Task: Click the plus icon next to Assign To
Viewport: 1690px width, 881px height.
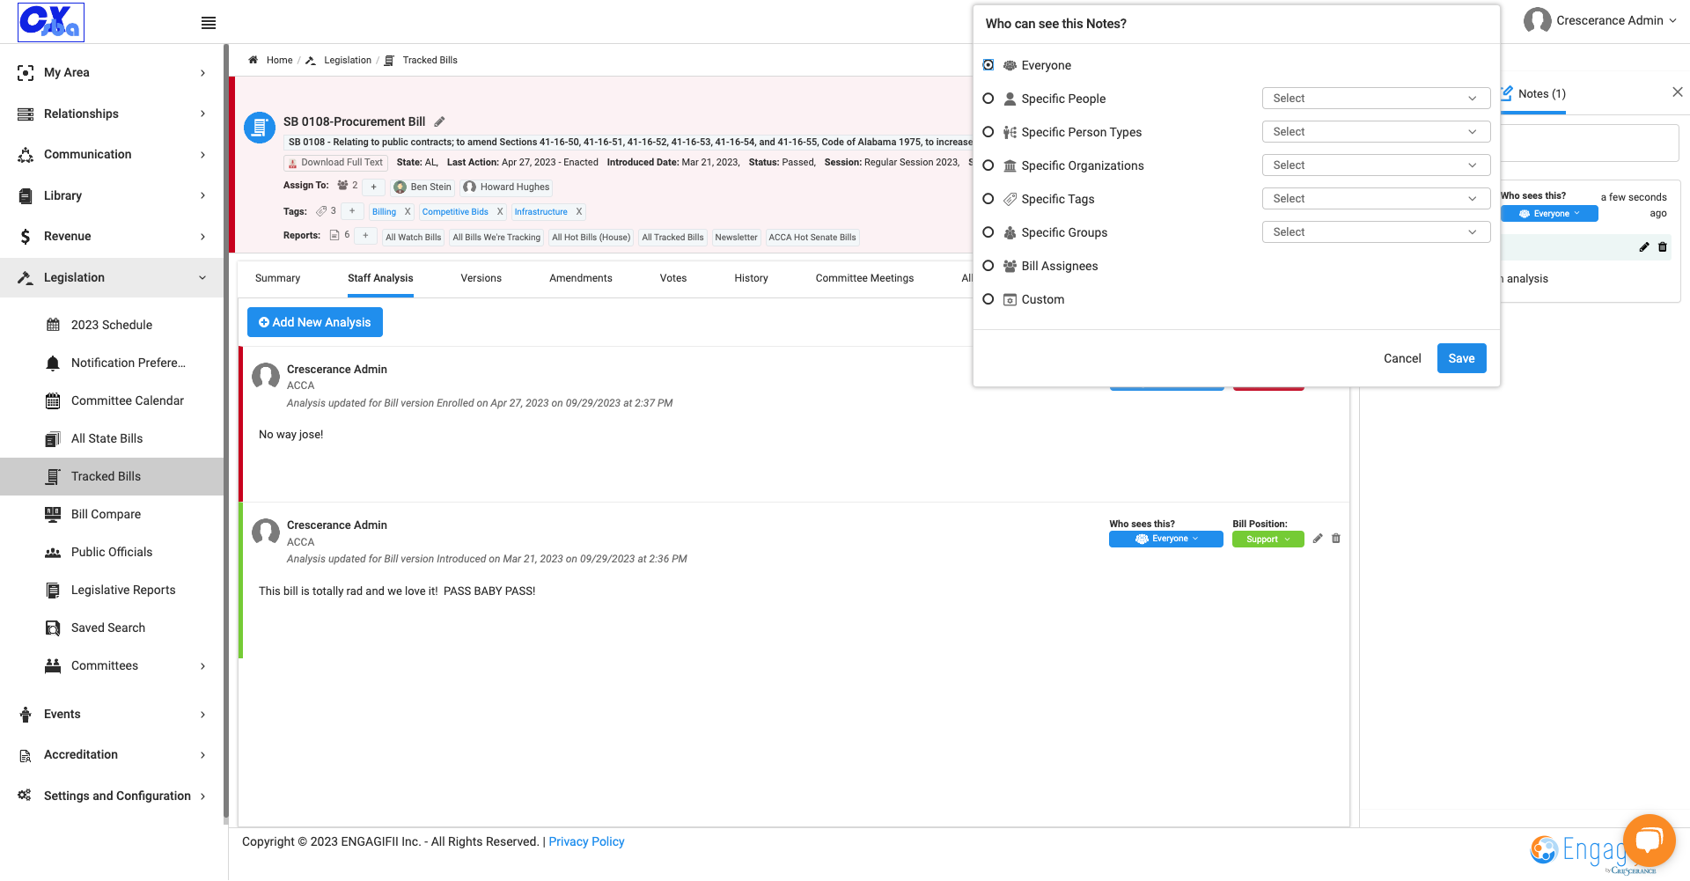Action: pyautogui.click(x=373, y=187)
